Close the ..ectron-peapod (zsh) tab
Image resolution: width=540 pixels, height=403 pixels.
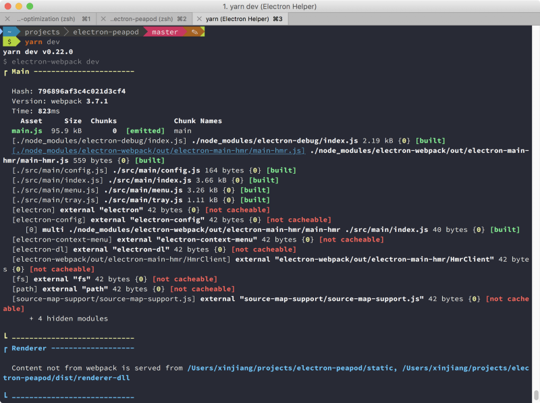[103, 19]
